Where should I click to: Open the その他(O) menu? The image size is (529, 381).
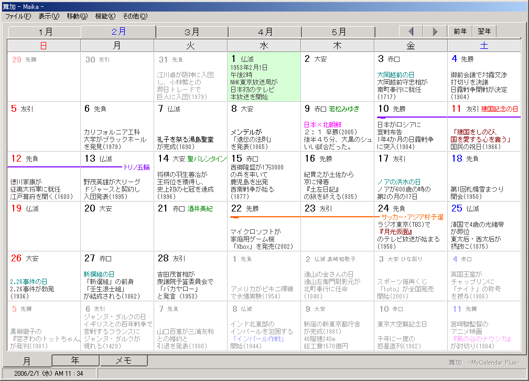(x=135, y=16)
